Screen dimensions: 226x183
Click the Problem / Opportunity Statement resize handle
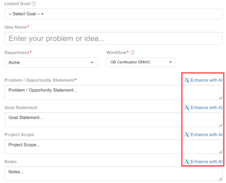[x=220, y=98]
